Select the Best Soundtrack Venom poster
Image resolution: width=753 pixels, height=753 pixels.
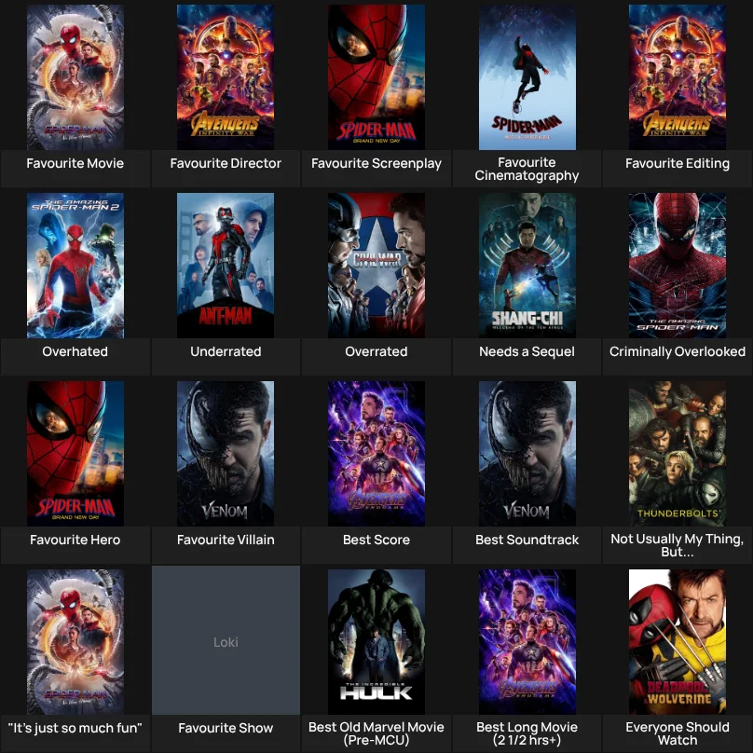coord(527,454)
